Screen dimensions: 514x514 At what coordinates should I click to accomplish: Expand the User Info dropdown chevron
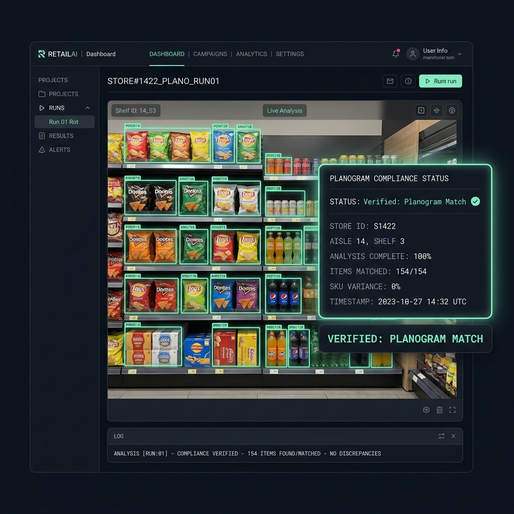(460, 54)
